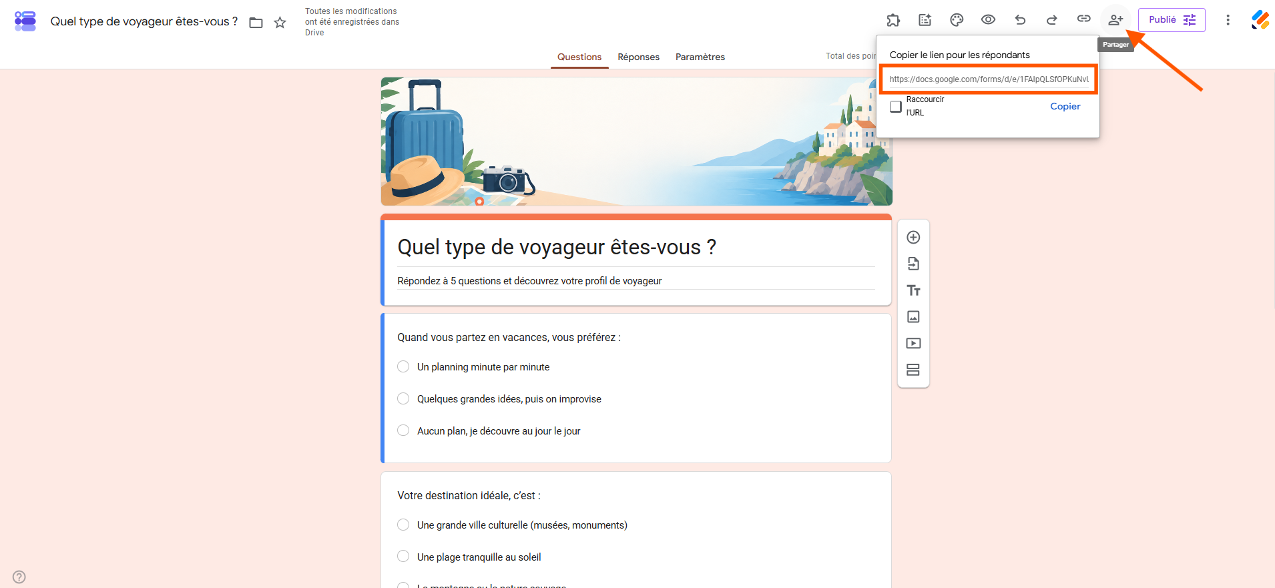Click the form title heading text
This screenshot has height=588, width=1275.
click(557, 247)
